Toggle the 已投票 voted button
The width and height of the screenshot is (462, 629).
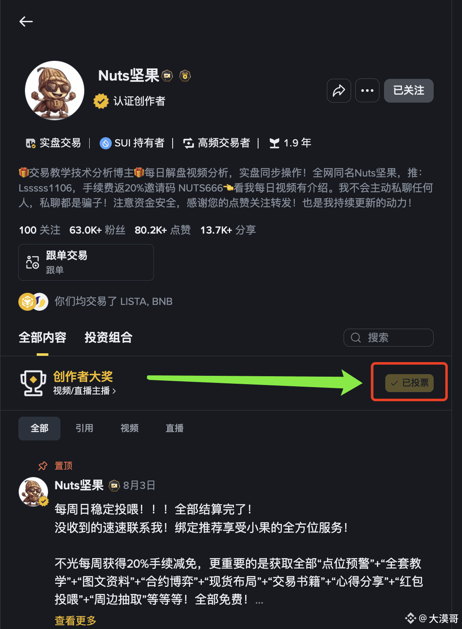pos(409,383)
